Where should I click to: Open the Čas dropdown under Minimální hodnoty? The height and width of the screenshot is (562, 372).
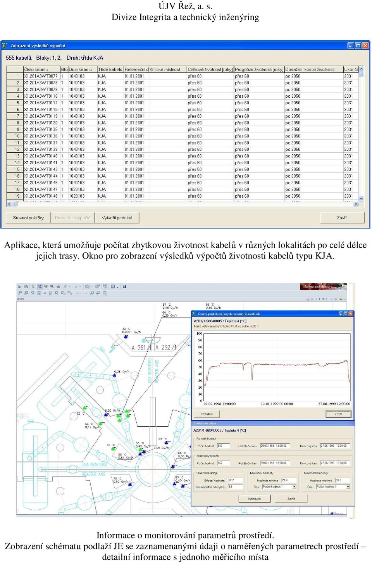click(x=294, y=487)
